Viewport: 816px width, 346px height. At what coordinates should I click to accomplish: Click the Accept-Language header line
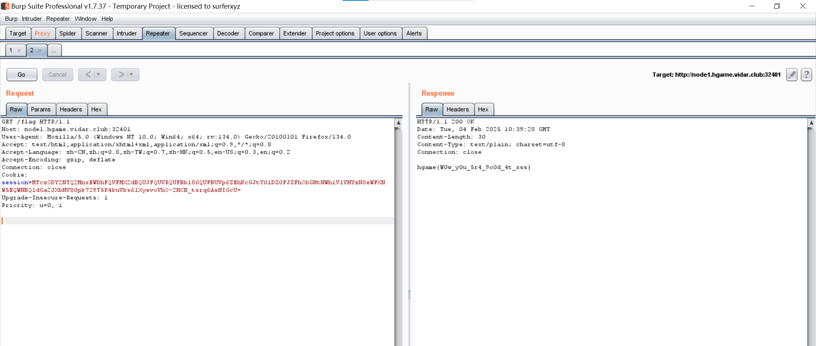pyautogui.click(x=146, y=152)
